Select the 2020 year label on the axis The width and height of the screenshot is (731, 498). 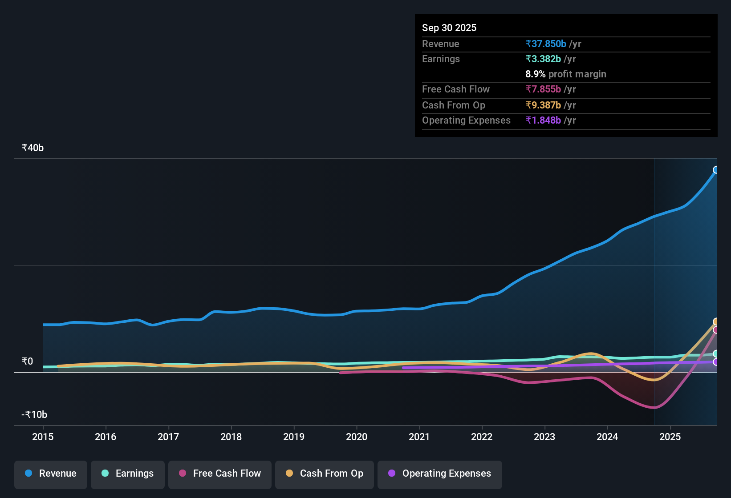click(x=357, y=437)
